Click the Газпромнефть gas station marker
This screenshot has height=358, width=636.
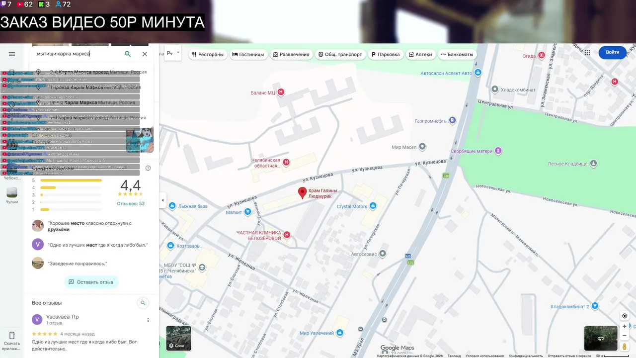(452, 120)
